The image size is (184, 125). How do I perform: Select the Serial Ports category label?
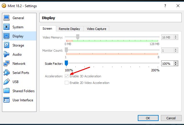(21, 73)
